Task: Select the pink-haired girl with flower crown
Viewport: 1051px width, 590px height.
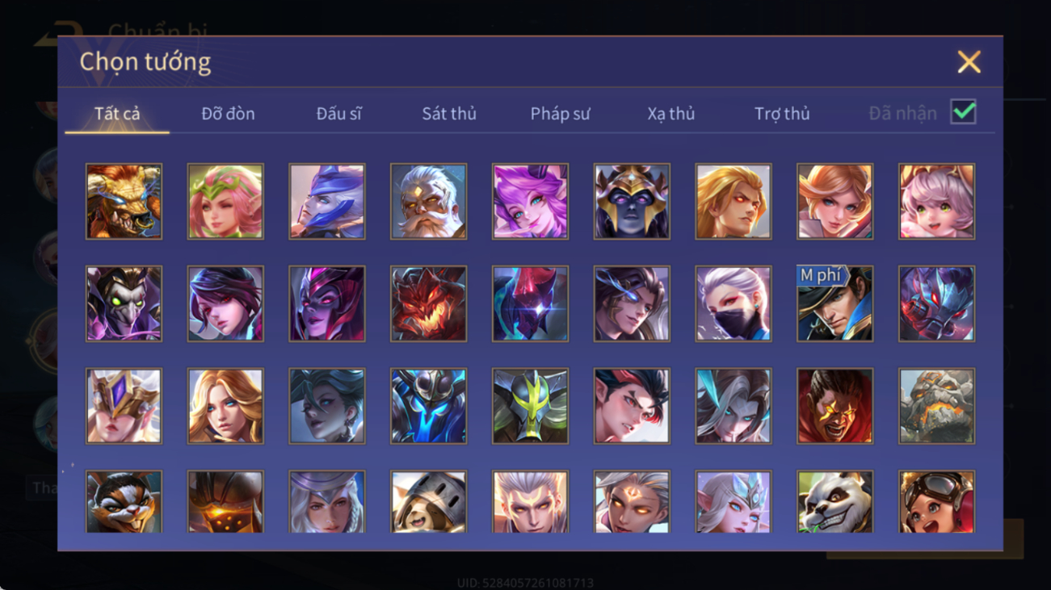Action: click(x=225, y=201)
